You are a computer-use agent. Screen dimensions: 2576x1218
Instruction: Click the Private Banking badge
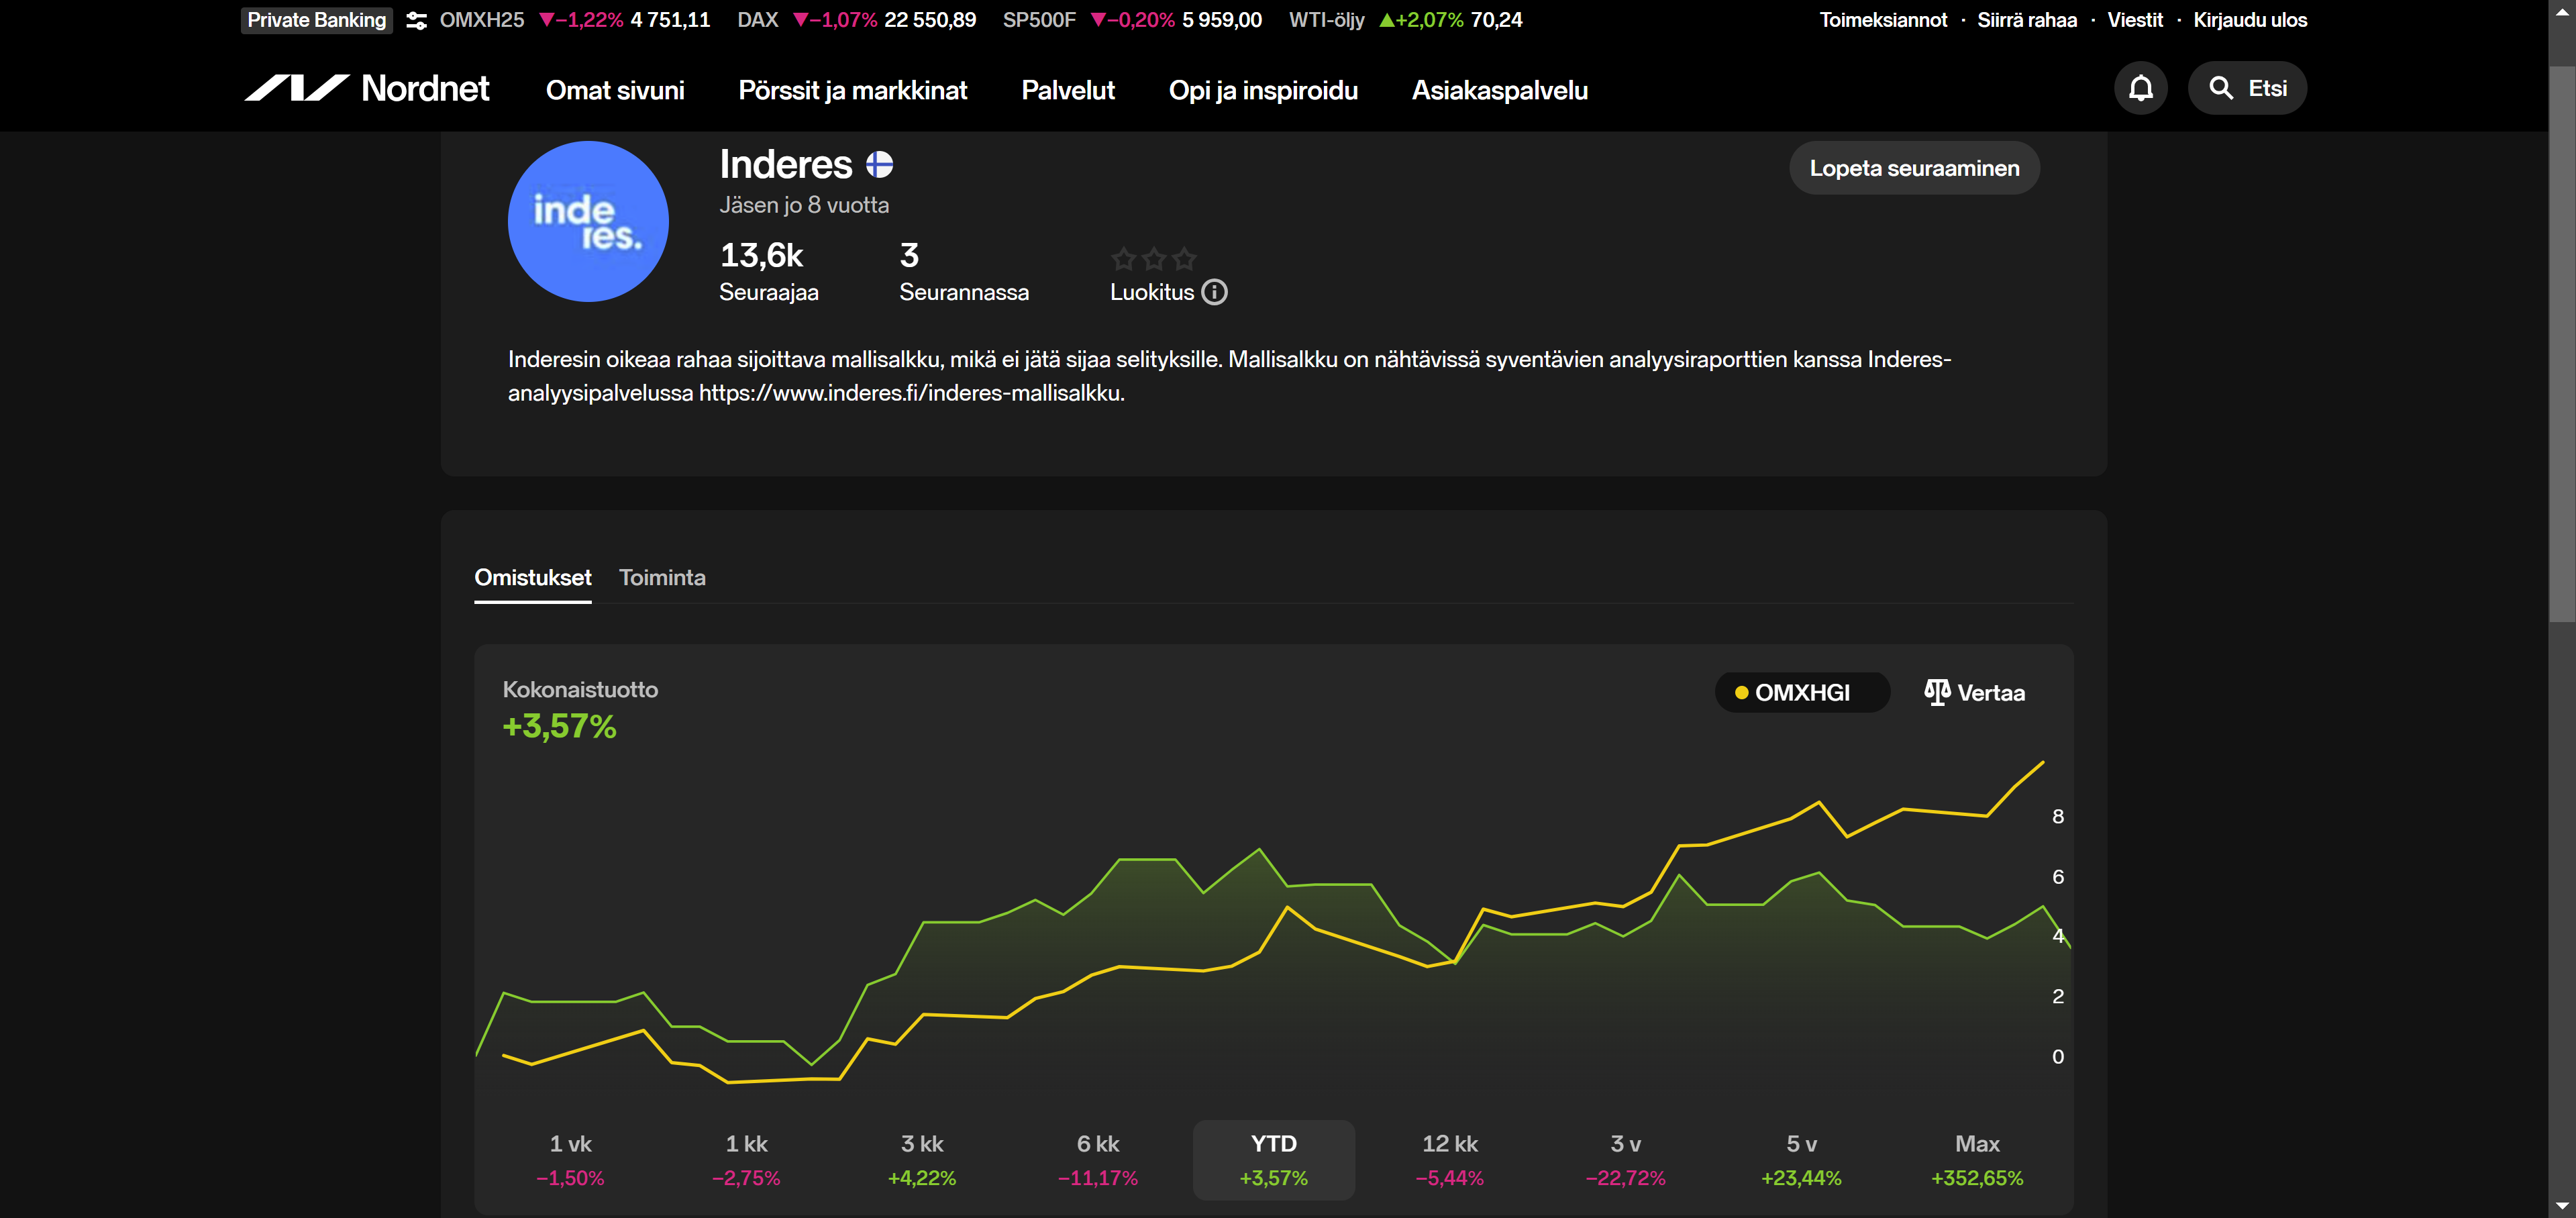[316, 20]
